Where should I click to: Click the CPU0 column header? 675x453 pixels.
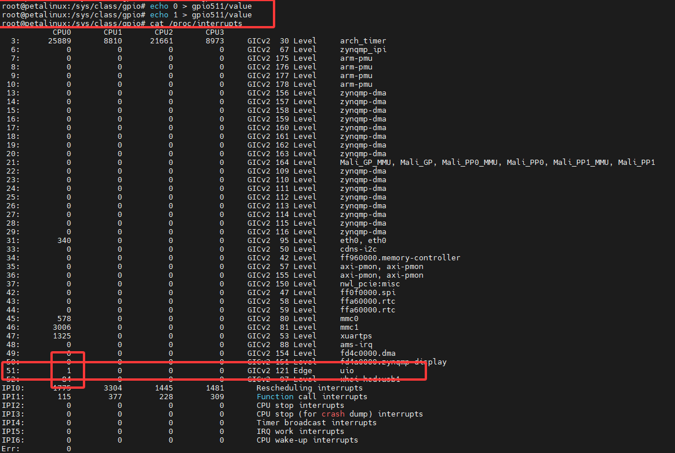(x=62, y=32)
